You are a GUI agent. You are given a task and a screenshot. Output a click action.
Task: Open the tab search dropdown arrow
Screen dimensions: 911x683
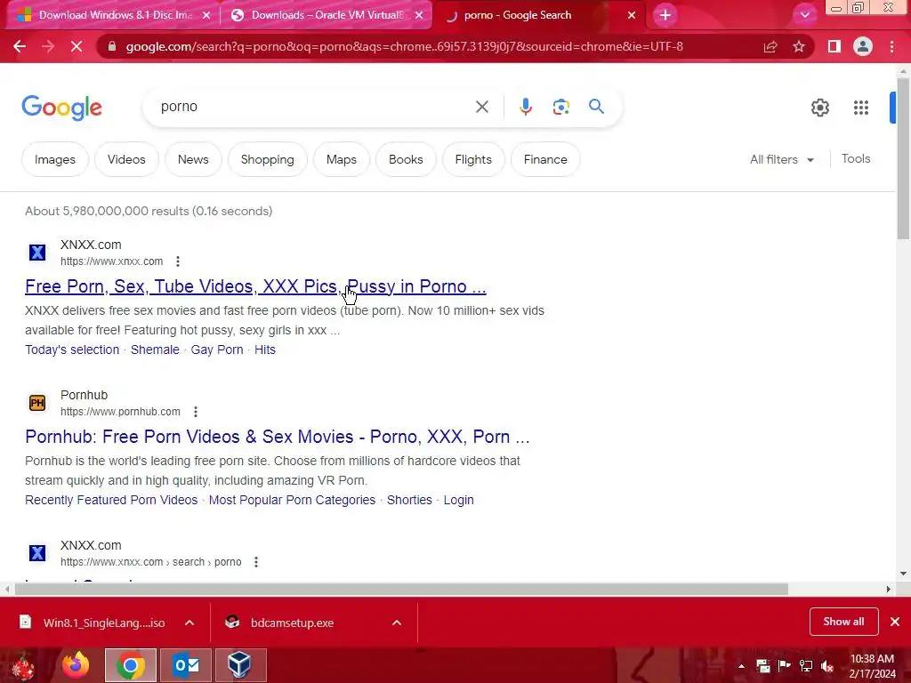pyautogui.click(x=804, y=15)
